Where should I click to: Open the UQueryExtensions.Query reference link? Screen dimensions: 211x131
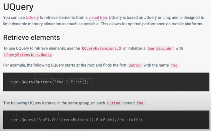click(x=28, y=55)
